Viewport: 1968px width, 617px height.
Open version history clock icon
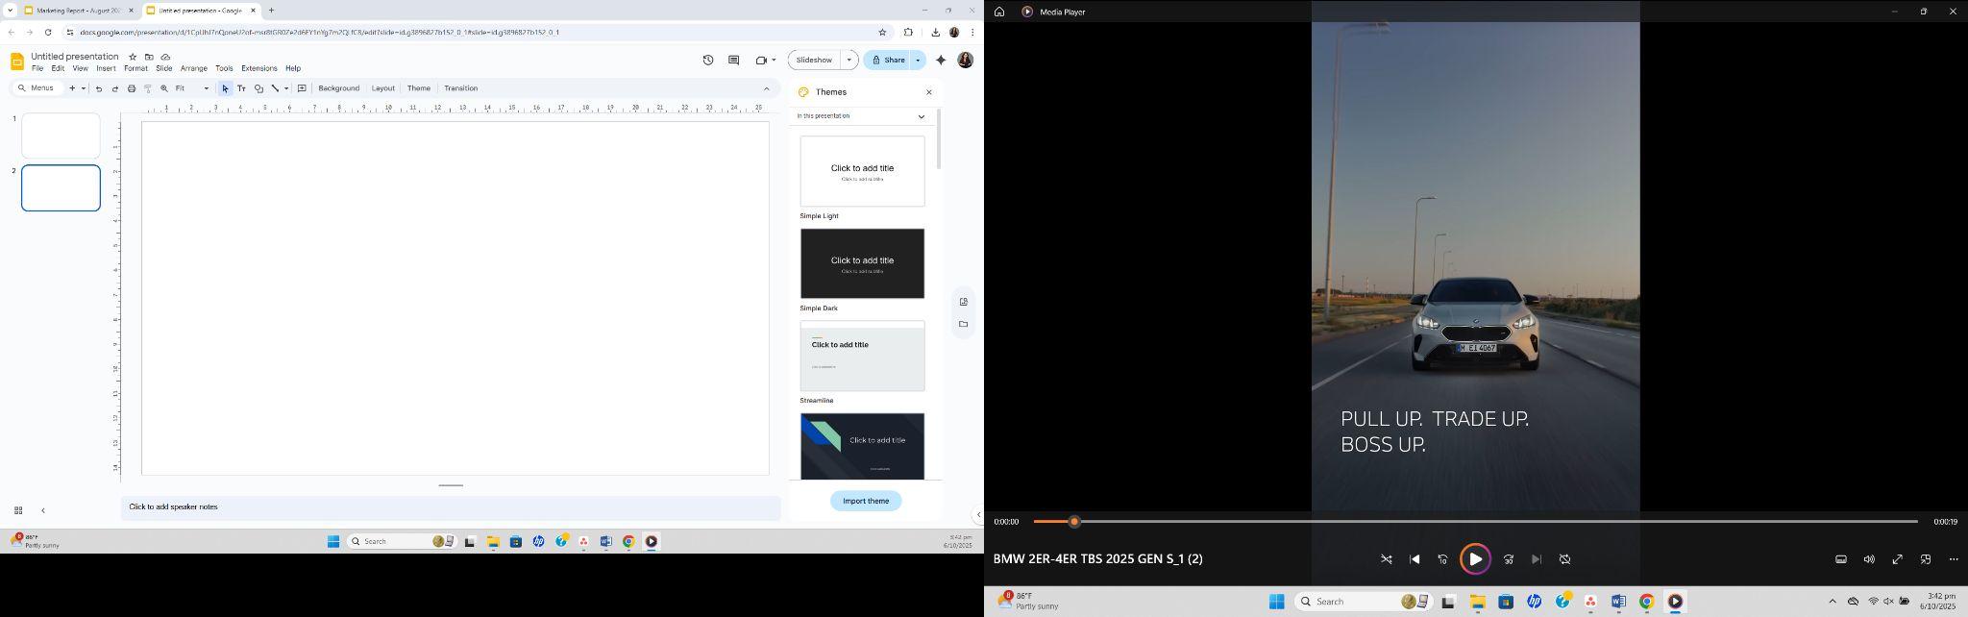click(708, 60)
